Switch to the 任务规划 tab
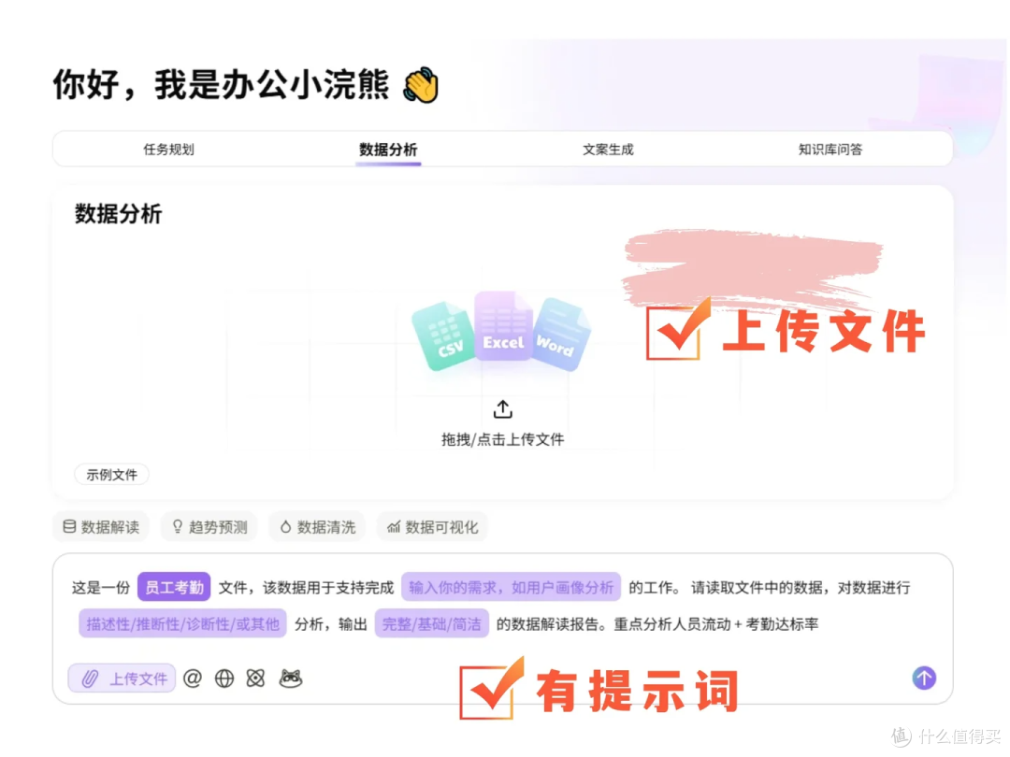Viewport: 1010px width, 757px height. pos(168,150)
